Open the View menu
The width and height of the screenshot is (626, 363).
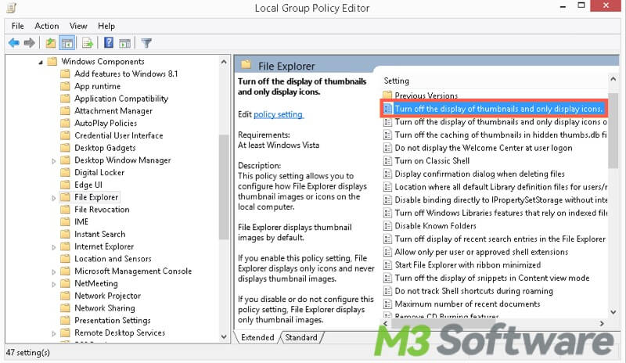[78, 26]
